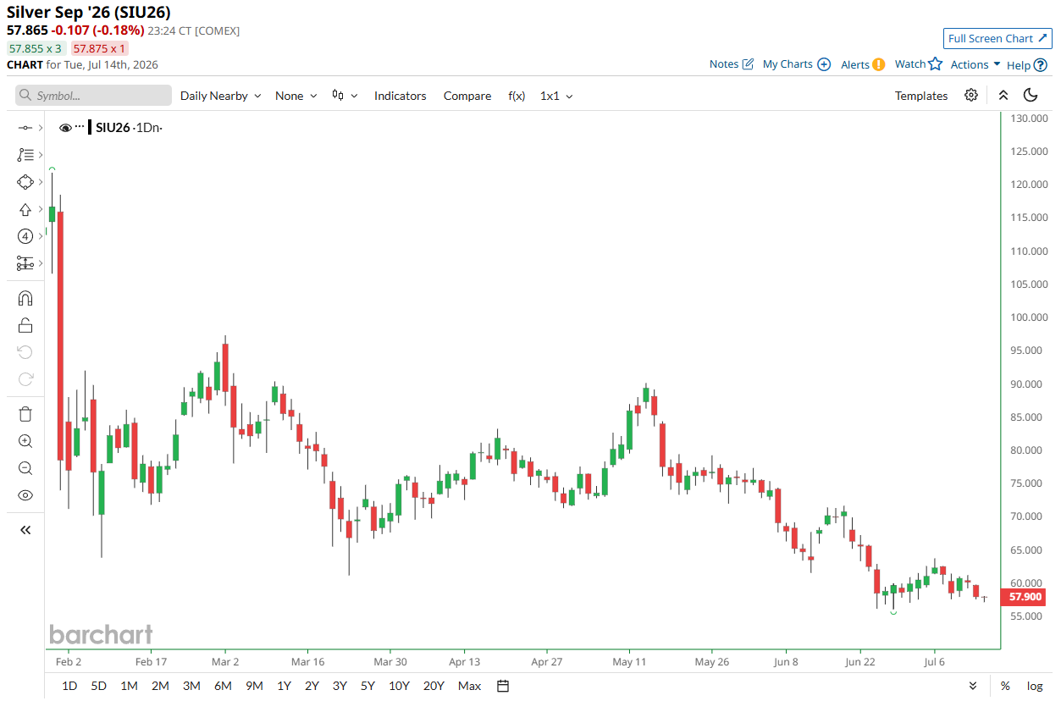Toggle the lock drawings padlock
This screenshot has height=701, width=1061.
coord(25,325)
